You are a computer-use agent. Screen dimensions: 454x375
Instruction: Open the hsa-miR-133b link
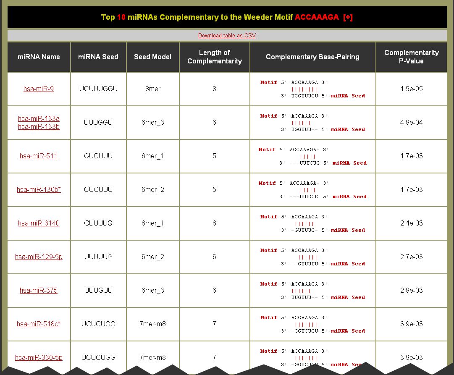(39, 126)
